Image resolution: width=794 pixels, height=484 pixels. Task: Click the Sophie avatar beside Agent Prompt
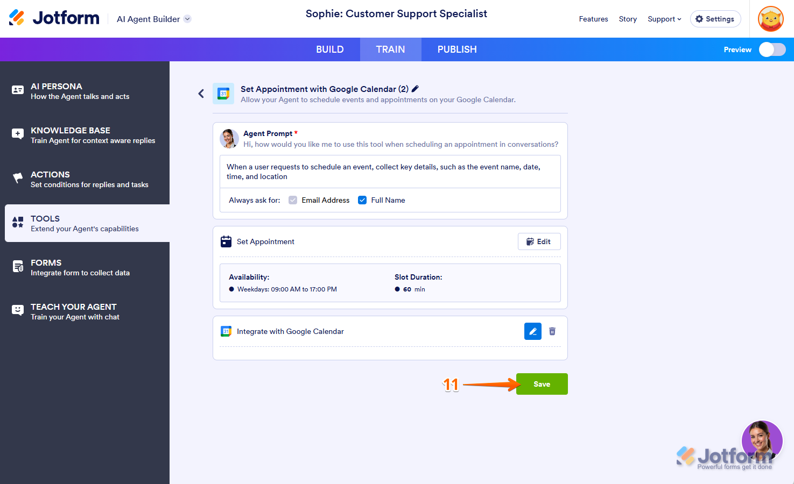(229, 139)
